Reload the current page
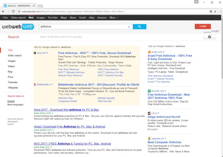The image size is (223, 157). 13,12
